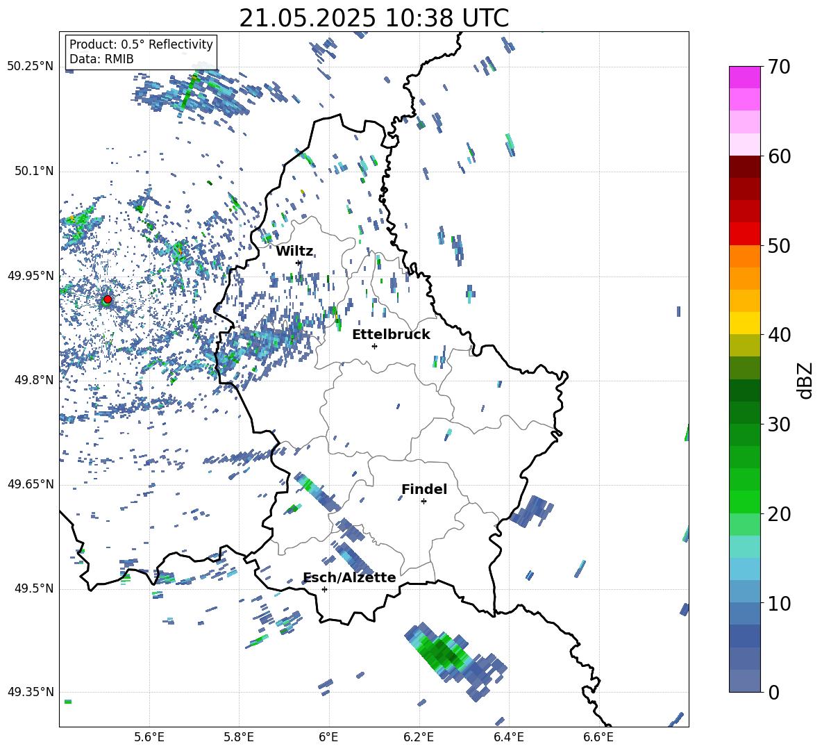
Task: Click the 'Product: 0.5° Reflectivity' label
Action: point(141,44)
